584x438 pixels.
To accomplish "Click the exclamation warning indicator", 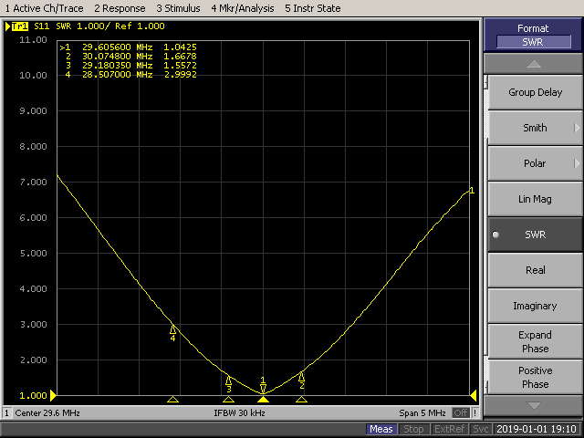I will click(x=474, y=413).
